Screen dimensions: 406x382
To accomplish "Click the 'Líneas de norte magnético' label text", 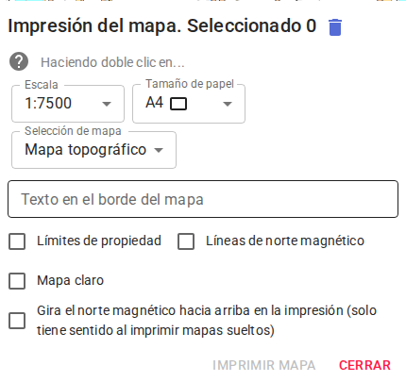I will (285, 241).
